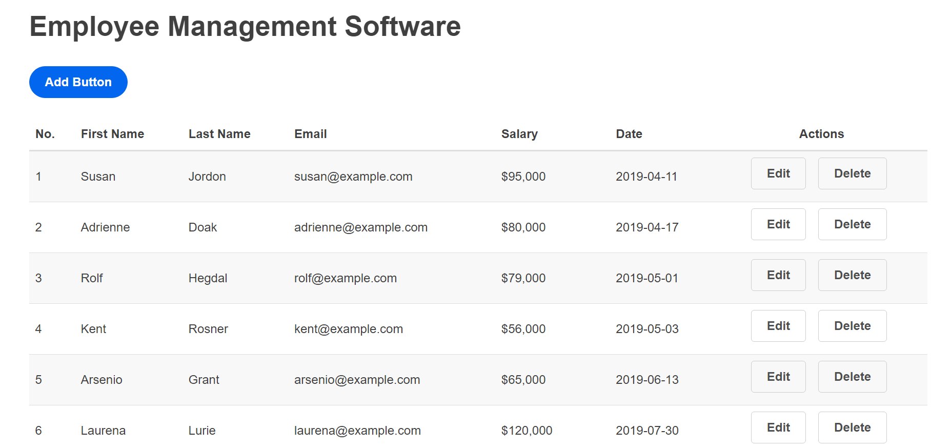Click the first name Kent
The height and width of the screenshot is (447, 931).
tap(93, 329)
